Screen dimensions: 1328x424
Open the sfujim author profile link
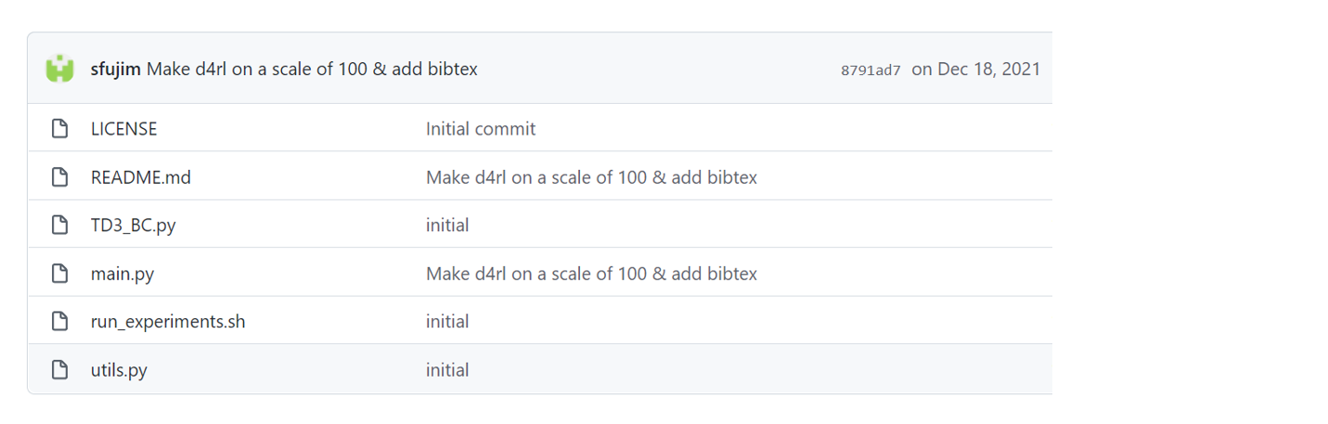(x=115, y=69)
